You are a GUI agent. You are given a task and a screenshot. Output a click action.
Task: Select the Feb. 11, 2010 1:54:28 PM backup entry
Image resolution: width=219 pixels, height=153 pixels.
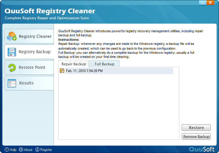point(119,71)
